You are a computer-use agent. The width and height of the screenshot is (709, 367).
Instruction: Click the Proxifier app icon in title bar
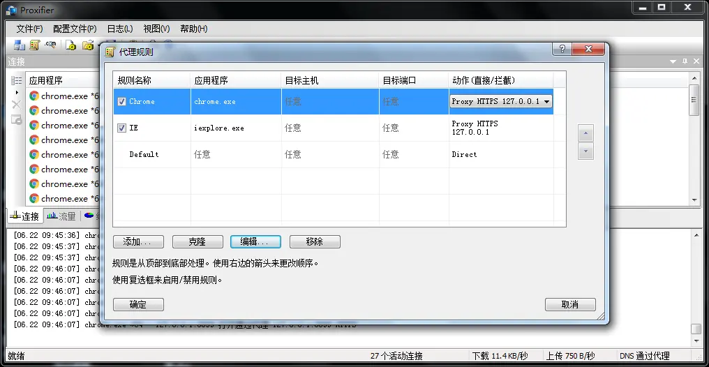point(11,10)
